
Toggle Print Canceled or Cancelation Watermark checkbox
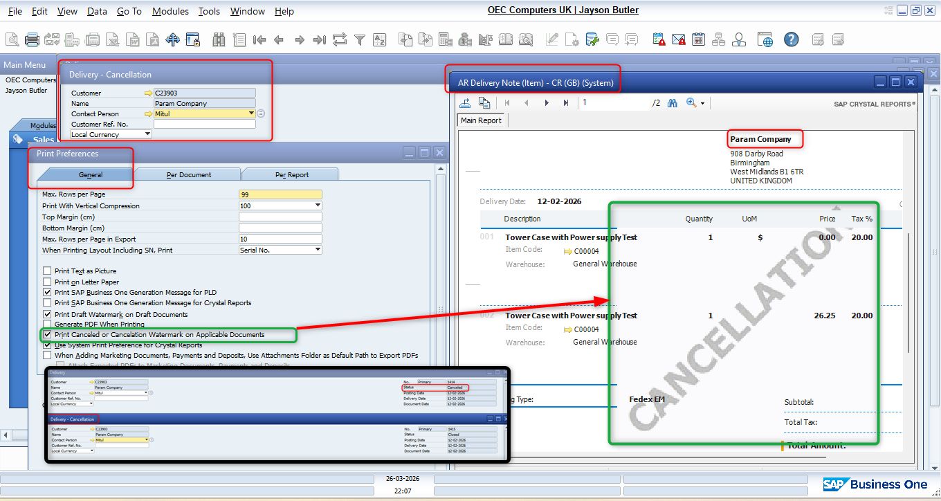[x=47, y=334]
